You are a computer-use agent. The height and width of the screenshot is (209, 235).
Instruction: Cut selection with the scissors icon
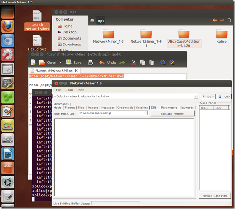click(134, 63)
